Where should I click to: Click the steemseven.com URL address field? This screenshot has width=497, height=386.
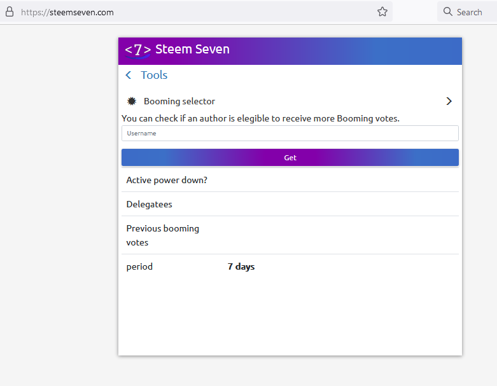(196, 12)
